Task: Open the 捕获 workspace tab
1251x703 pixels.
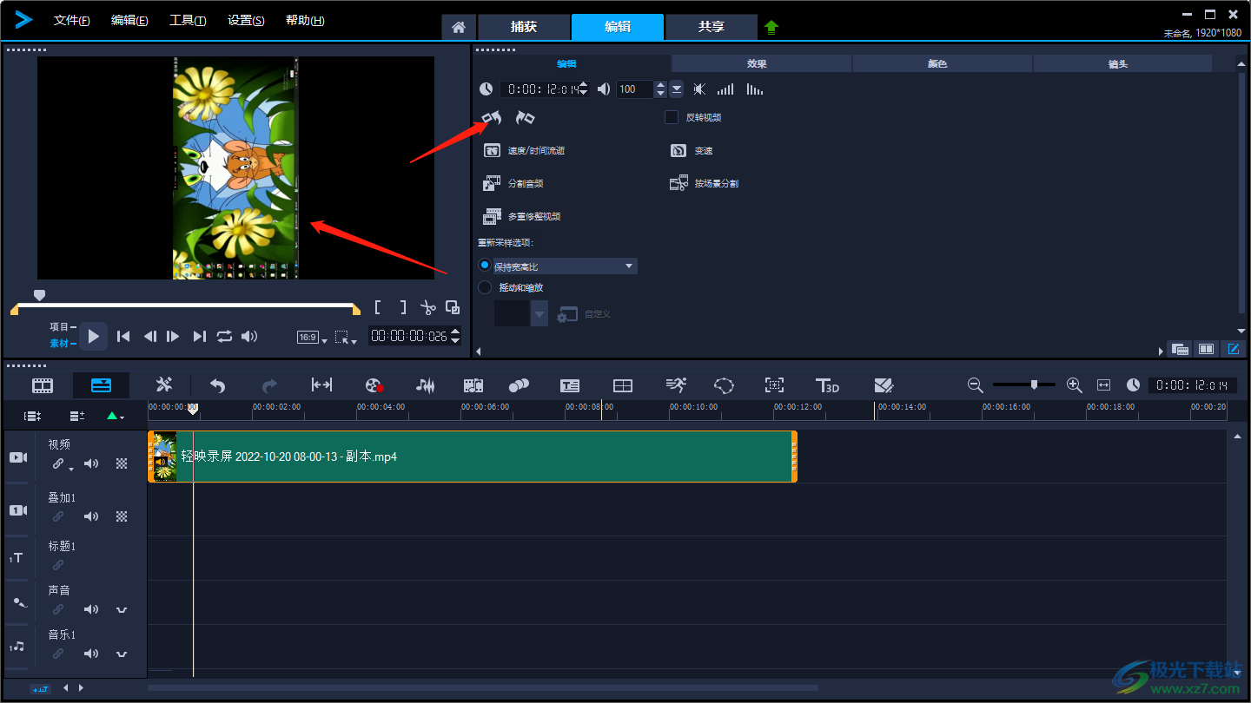Action: (524, 27)
